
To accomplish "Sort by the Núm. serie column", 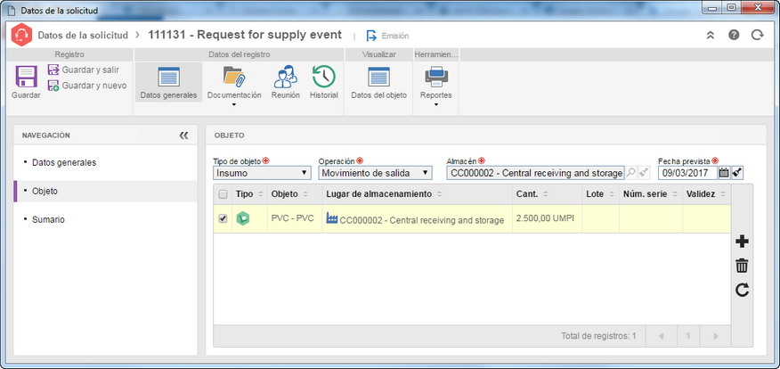I will click(651, 194).
